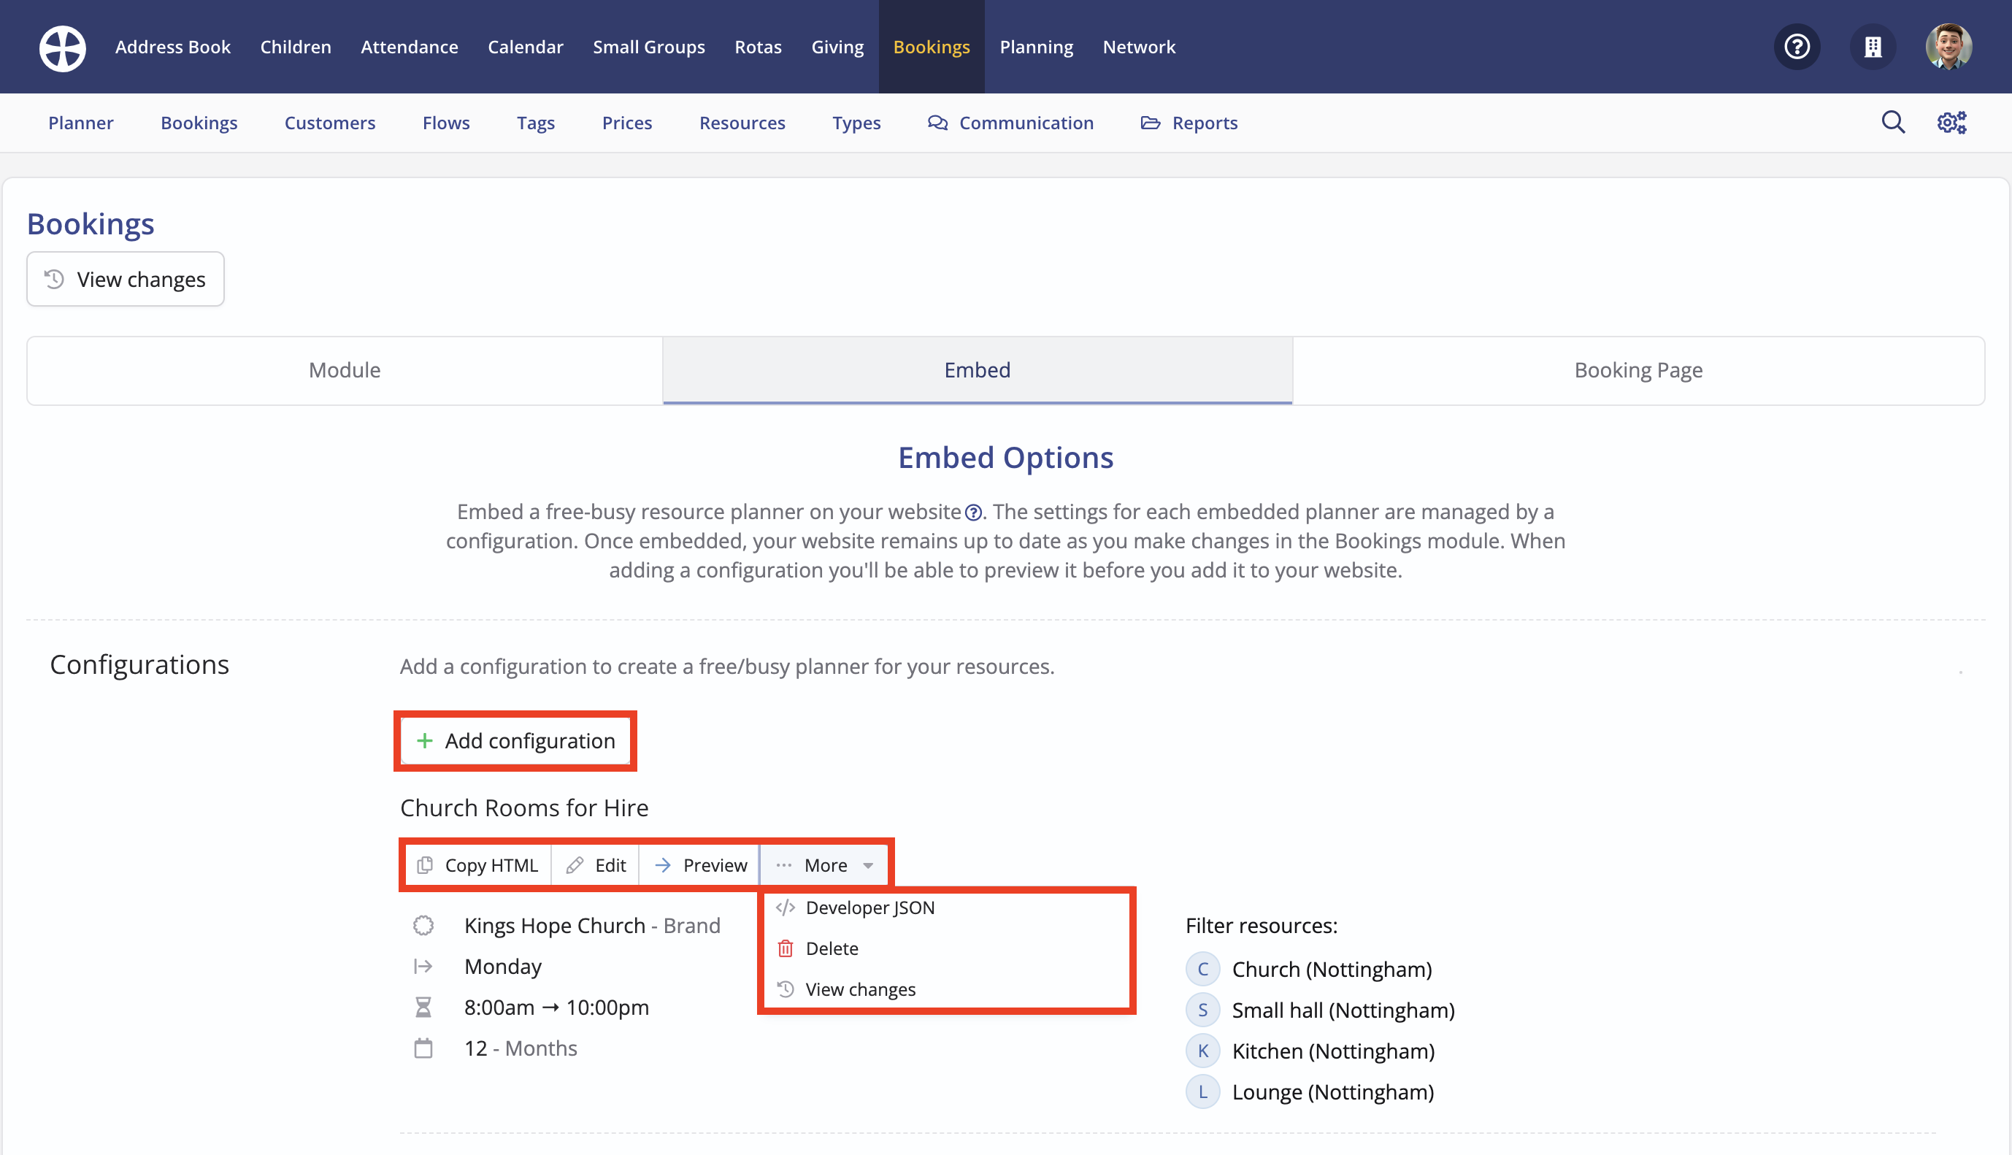Open module settings gears icon
Image resolution: width=2012 pixels, height=1155 pixels.
pyautogui.click(x=1951, y=122)
